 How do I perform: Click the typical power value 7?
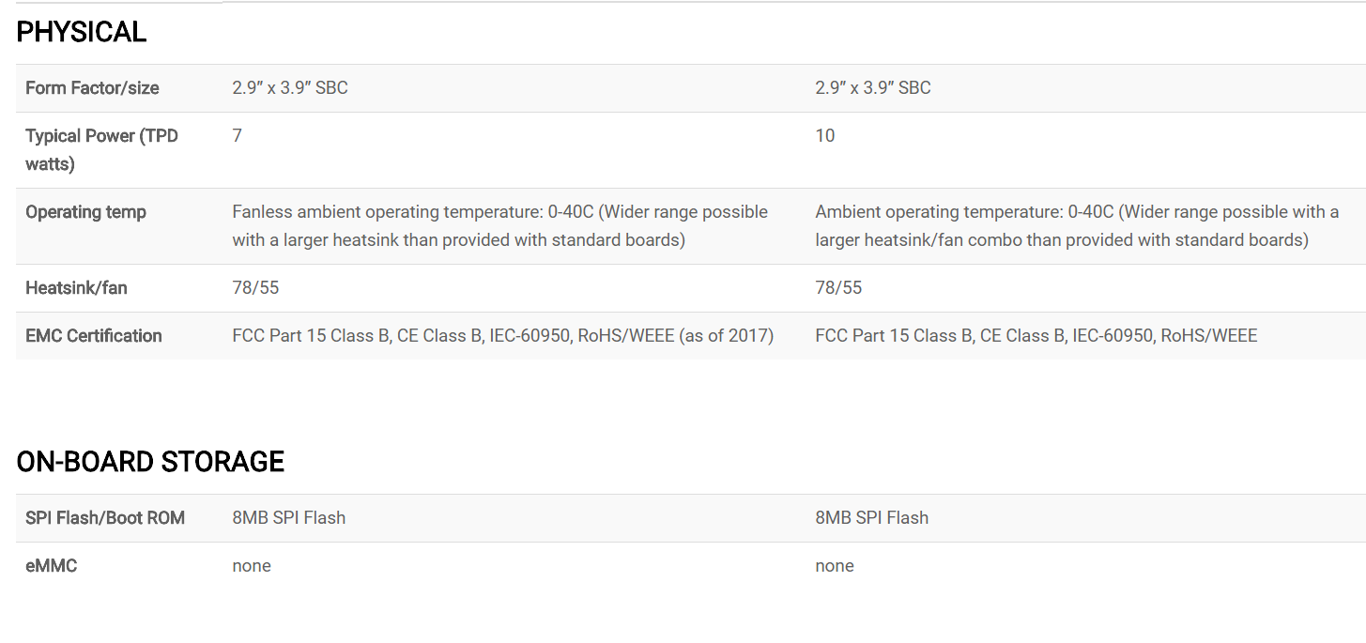pyautogui.click(x=238, y=136)
